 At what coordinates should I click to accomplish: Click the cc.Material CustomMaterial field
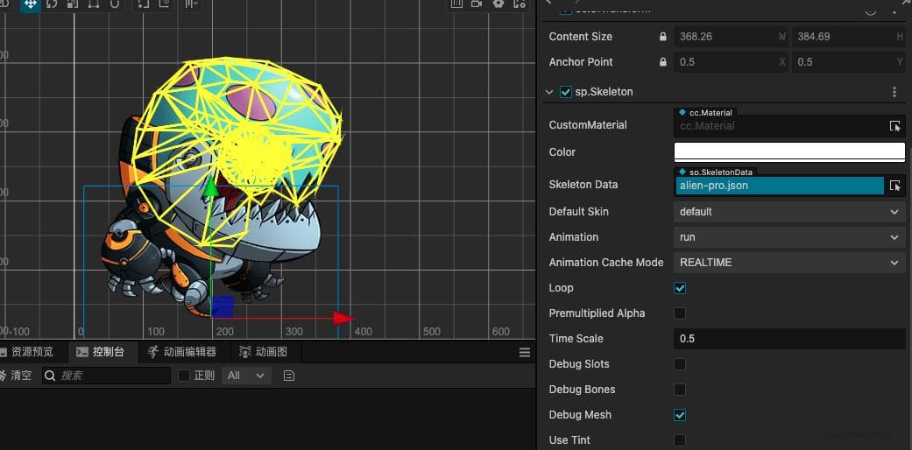[x=780, y=126]
